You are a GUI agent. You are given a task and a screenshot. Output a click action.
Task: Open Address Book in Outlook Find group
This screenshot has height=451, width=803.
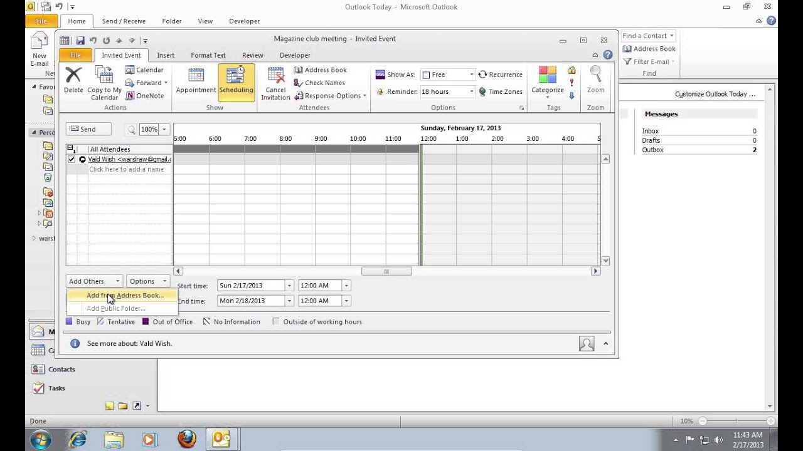click(x=649, y=49)
